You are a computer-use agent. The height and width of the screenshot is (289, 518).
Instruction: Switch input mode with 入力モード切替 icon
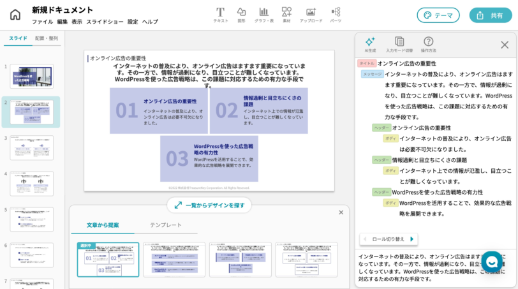click(x=399, y=44)
